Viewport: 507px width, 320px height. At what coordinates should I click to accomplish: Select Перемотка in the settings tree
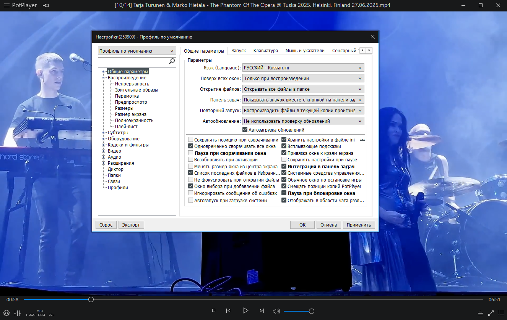127,96
